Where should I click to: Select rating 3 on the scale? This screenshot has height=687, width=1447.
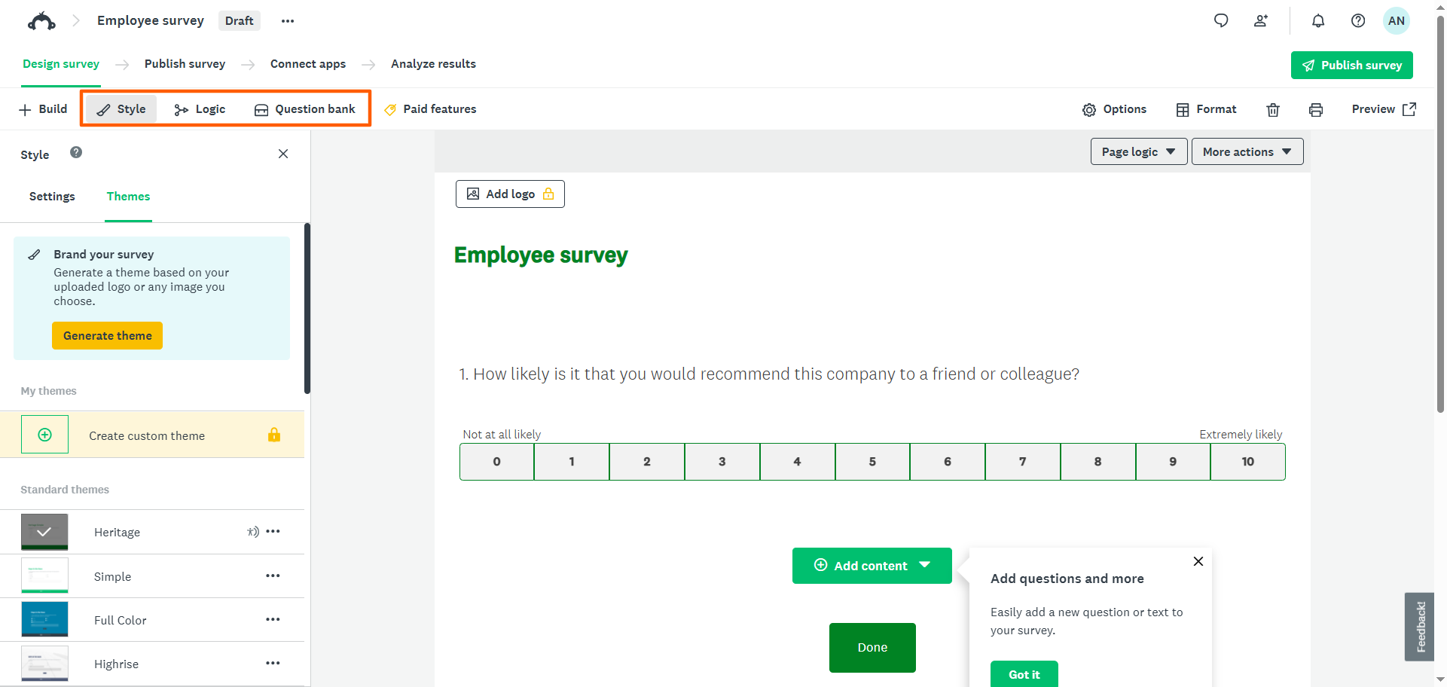pyautogui.click(x=722, y=462)
